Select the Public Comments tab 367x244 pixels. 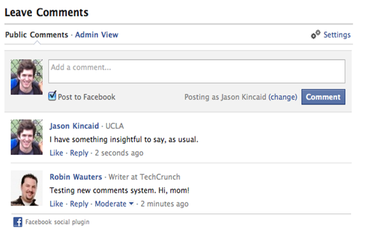click(x=37, y=35)
